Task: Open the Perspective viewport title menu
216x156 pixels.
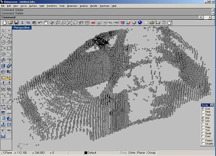Action: (x=22, y=28)
